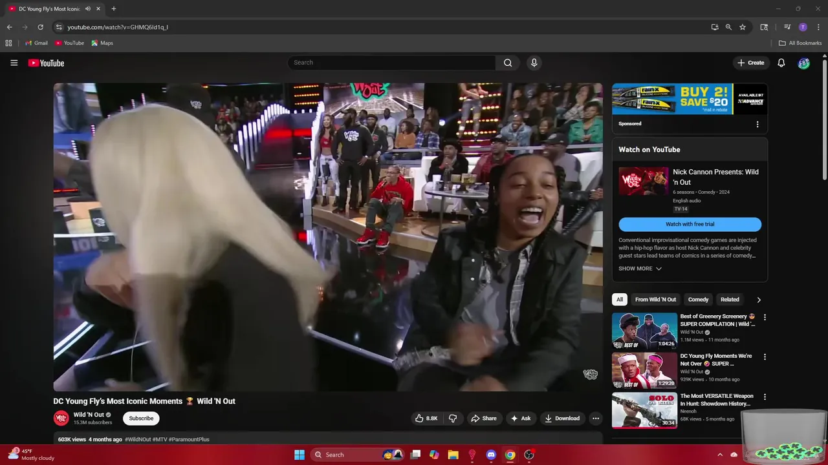Open the YouTube account avatar menu
Viewport: 828px width, 465px height.
[803, 63]
